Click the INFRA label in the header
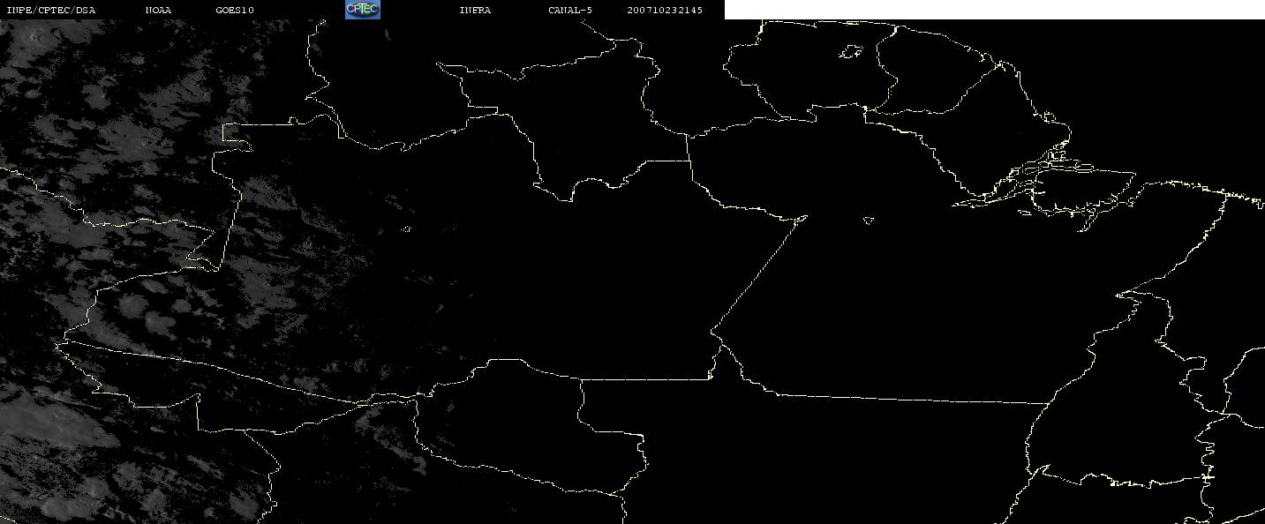Viewport: 1265px width, 524px height. (x=475, y=10)
